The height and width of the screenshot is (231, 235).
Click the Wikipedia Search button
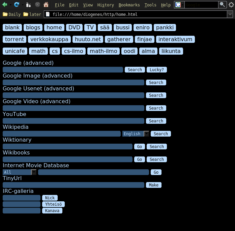tap(161, 134)
